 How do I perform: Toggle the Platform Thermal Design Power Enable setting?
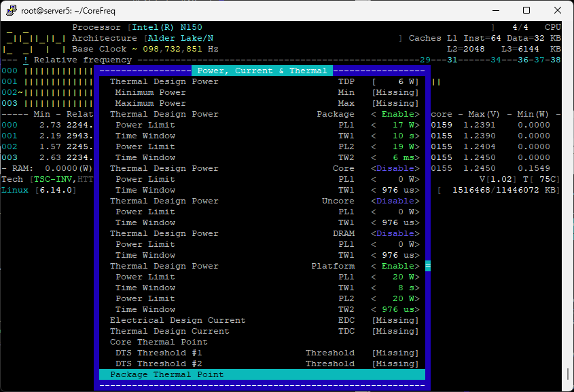click(395, 266)
